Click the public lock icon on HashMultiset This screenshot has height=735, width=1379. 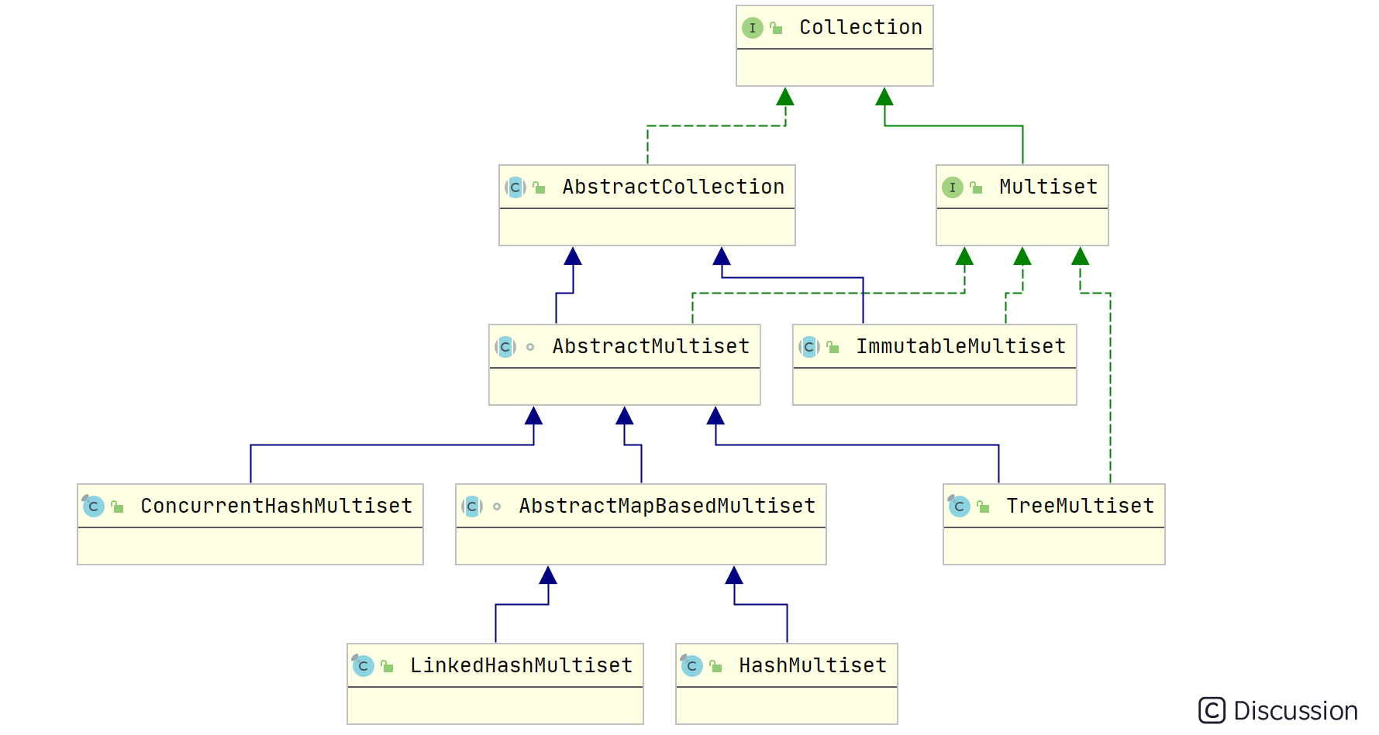tap(715, 666)
